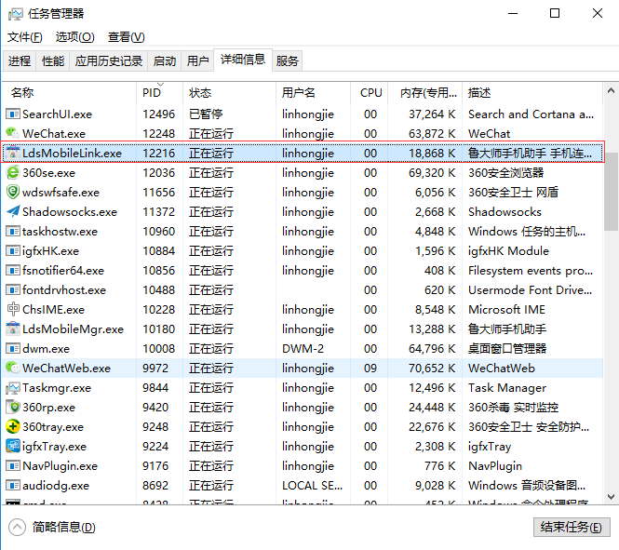The width and height of the screenshot is (619, 550).
Task: Switch to the 应用历史记录 tab
Action: [x=109, y=61]
